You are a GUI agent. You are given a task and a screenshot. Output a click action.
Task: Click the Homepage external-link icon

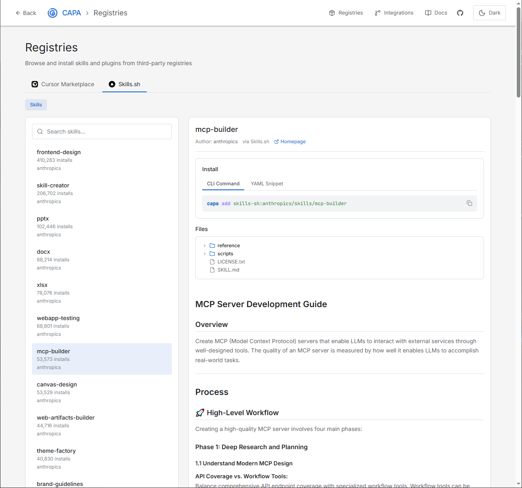click(277, 142)
